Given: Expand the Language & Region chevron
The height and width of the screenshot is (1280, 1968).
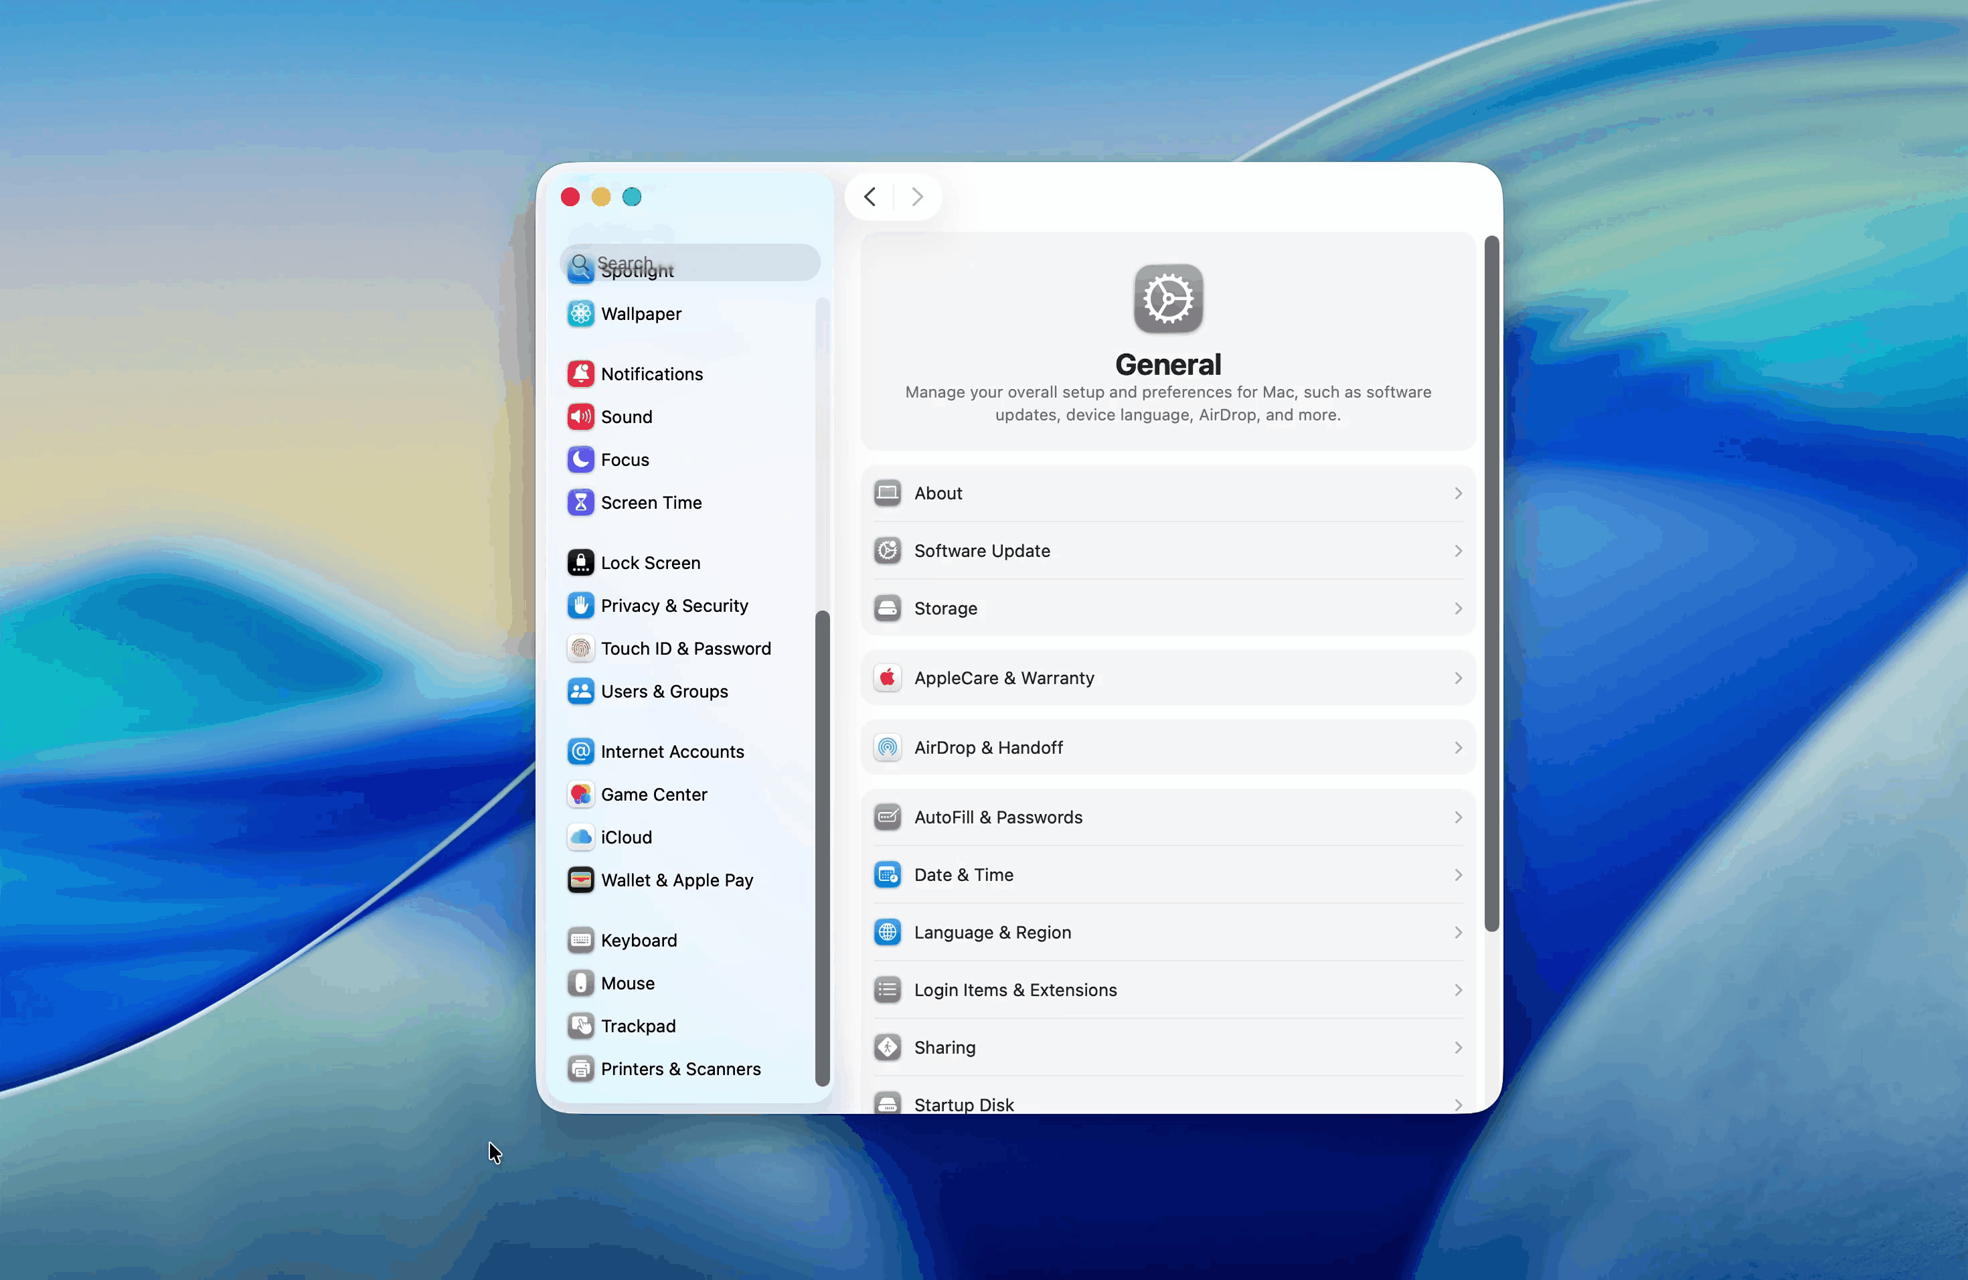Looking at the screenshot, I should pyautogui.click(x=1458, y=933).
